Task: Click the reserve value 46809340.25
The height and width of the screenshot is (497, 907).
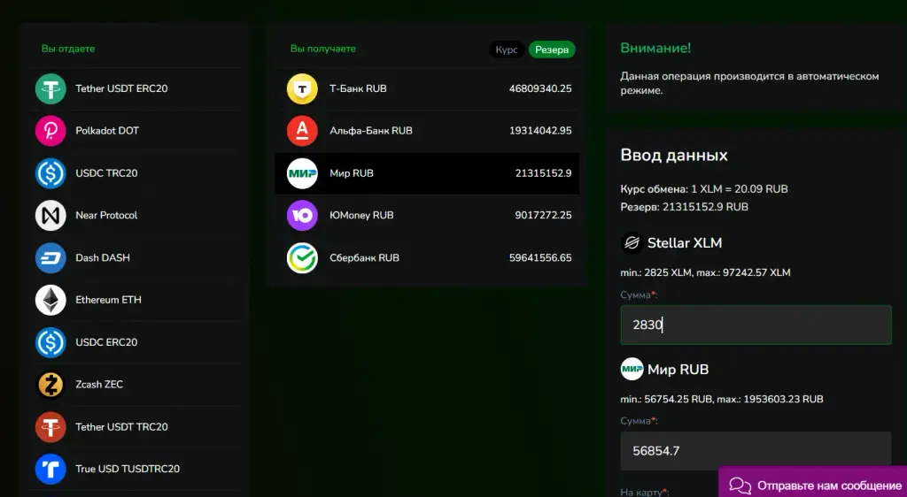Action: pos(540,89)
